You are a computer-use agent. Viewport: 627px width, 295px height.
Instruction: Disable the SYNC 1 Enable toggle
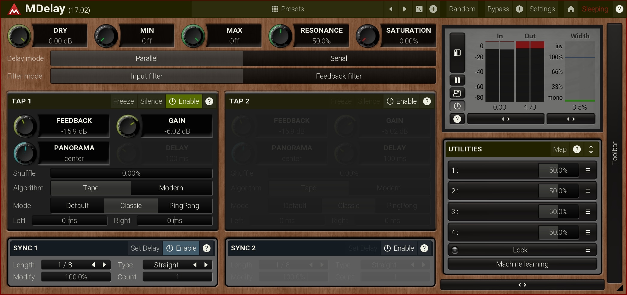click(181, 248)
